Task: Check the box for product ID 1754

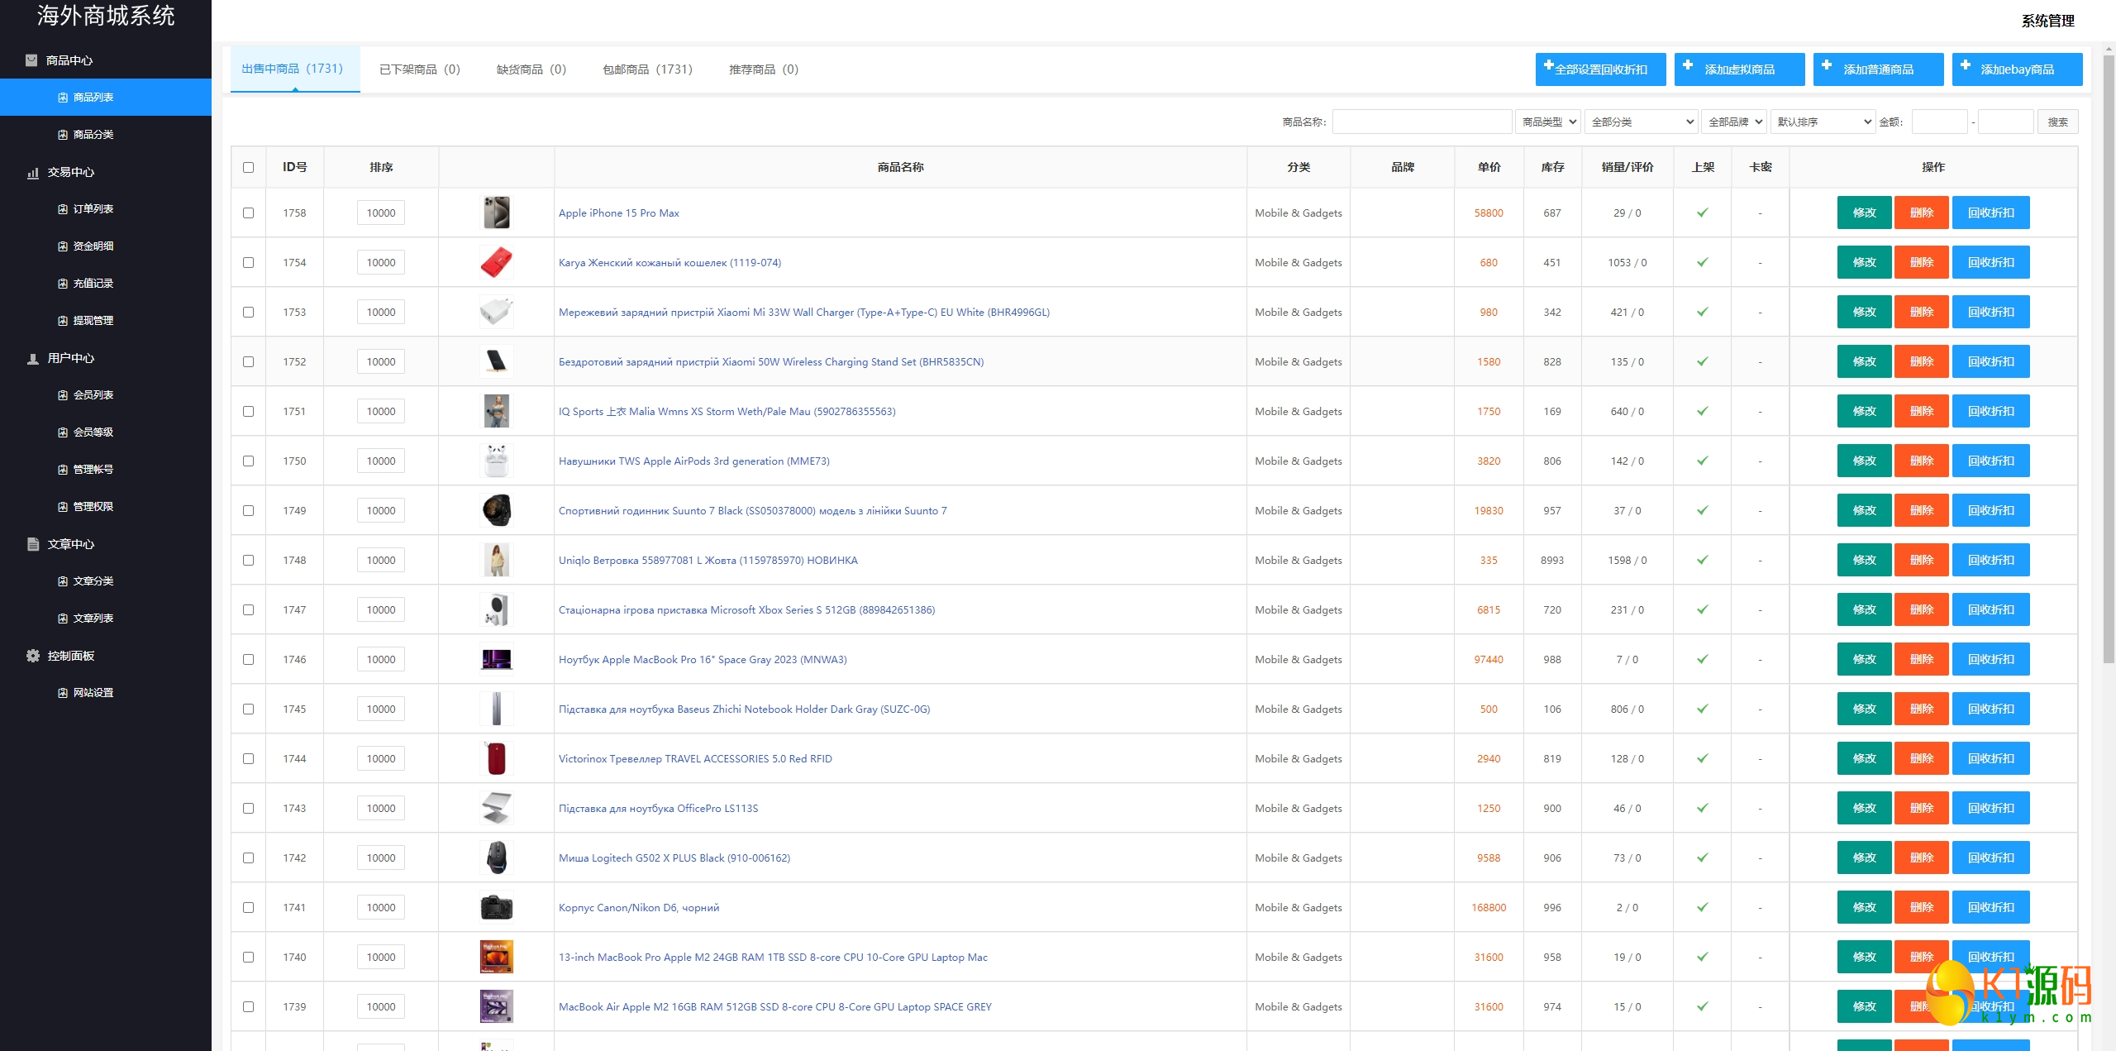Action: (x=248, y=262)
